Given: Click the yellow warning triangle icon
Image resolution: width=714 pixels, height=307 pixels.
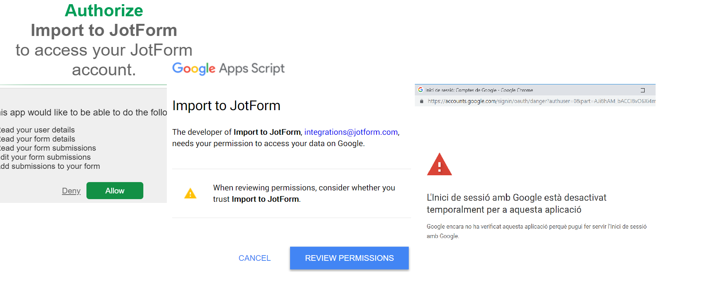Looking at the screenshot, I should [x=190, y=193].
